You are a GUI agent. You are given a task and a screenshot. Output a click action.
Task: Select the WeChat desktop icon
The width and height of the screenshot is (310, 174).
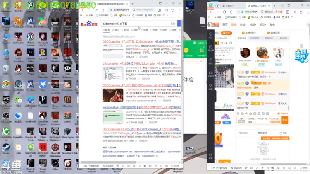click(x=18, y=101)
